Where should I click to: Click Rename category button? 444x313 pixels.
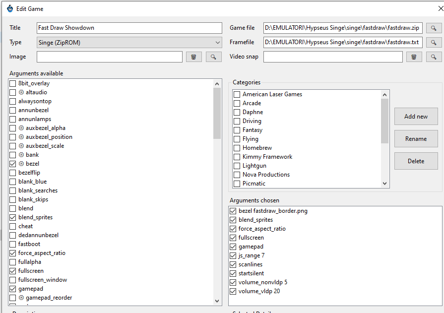coord(416,139)
